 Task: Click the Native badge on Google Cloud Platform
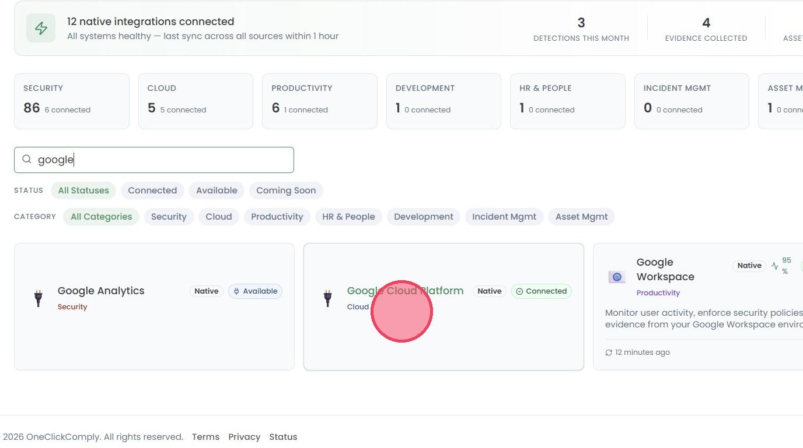point(490,291)
